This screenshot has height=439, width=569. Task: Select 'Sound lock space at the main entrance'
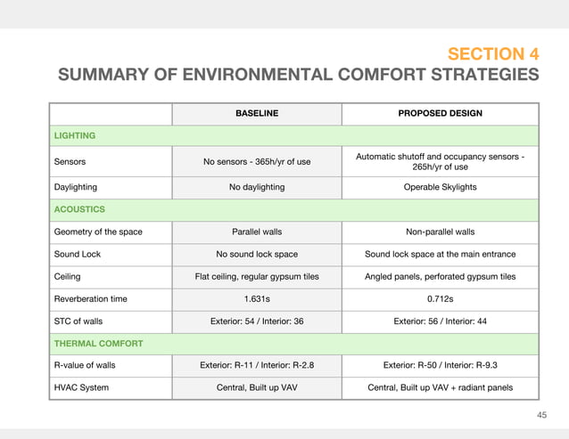[x=441, y=255]
